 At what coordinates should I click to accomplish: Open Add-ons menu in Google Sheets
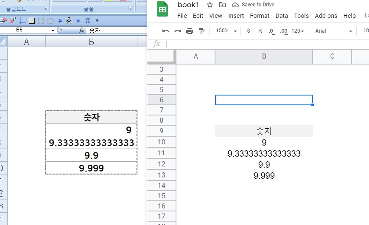click(x=326, y=16)
